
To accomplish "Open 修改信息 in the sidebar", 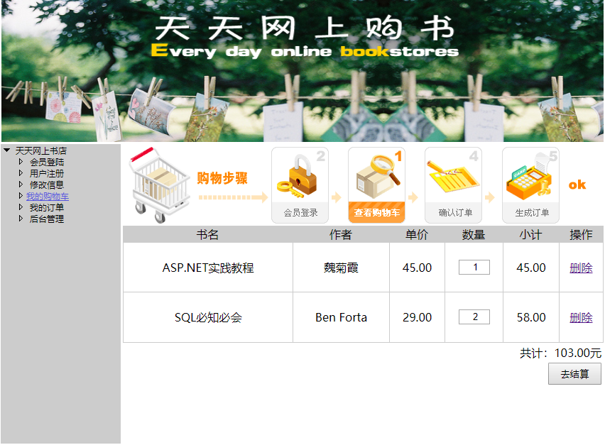I will pos(46,185).
